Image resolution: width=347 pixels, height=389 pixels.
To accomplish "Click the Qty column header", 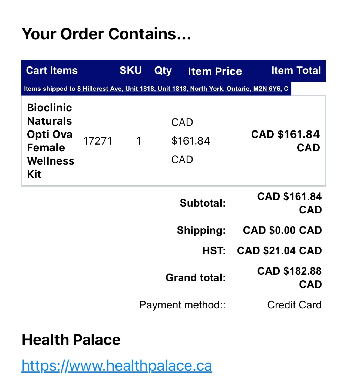I will coord(163,71).
